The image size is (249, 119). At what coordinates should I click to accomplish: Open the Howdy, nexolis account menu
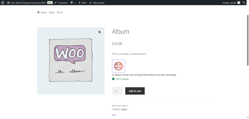(229, 3)
